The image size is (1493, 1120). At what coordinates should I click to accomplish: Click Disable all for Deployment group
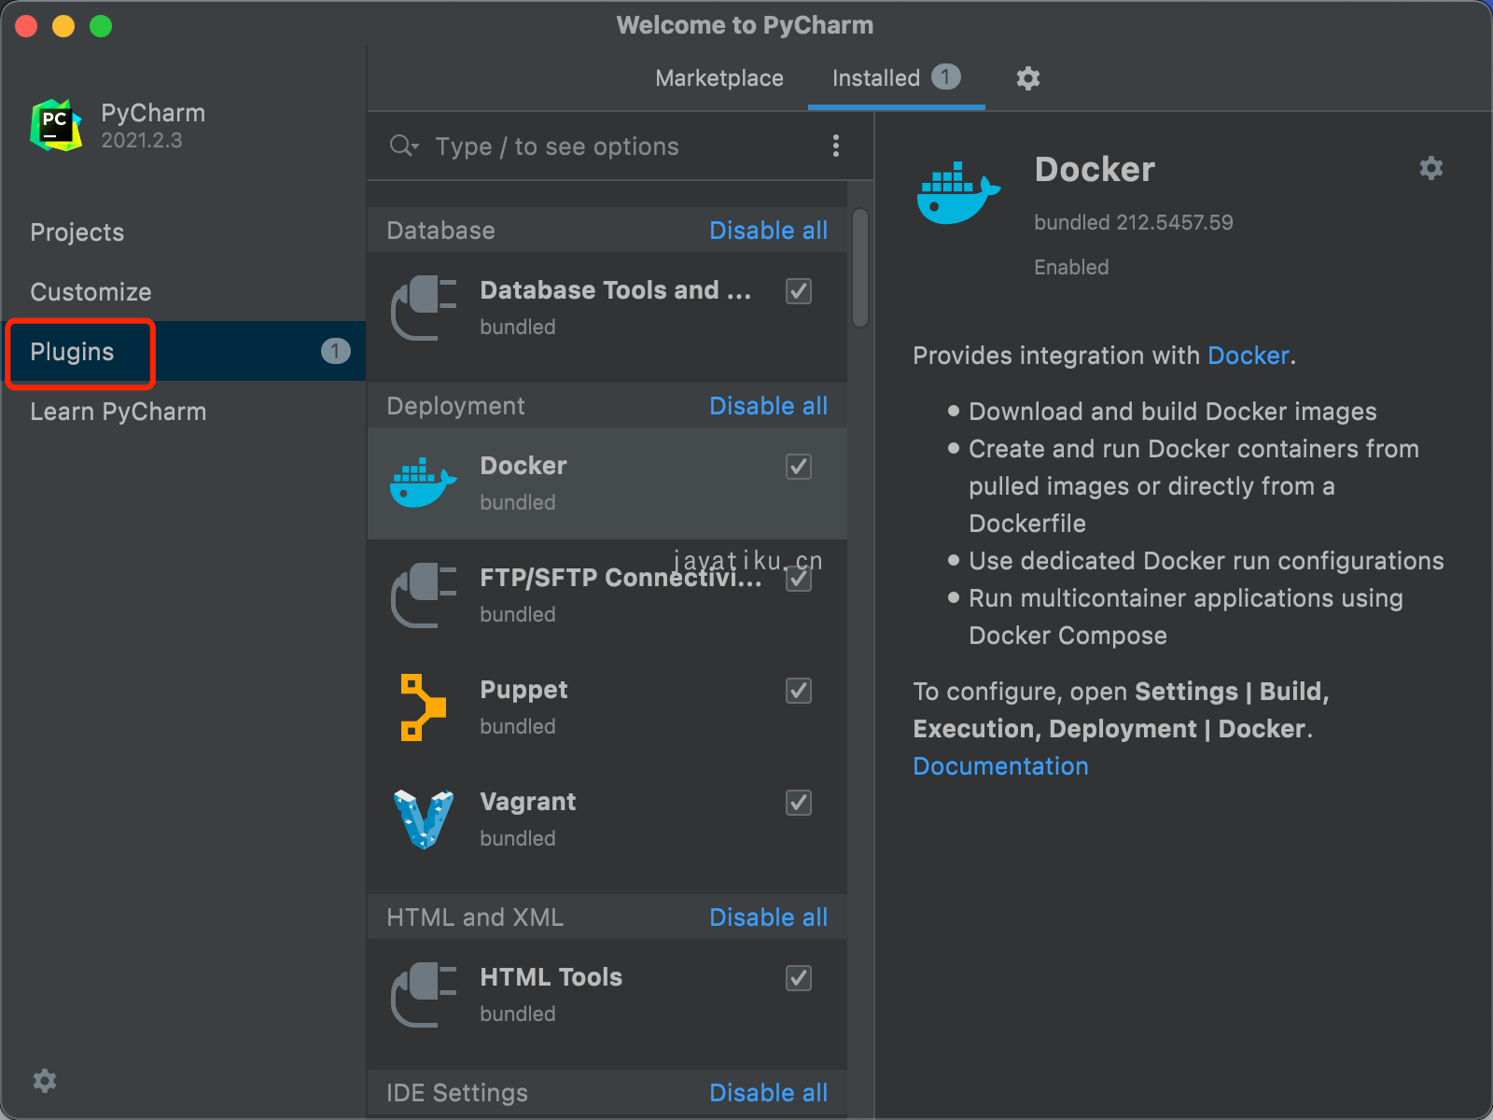coord(768,406)
